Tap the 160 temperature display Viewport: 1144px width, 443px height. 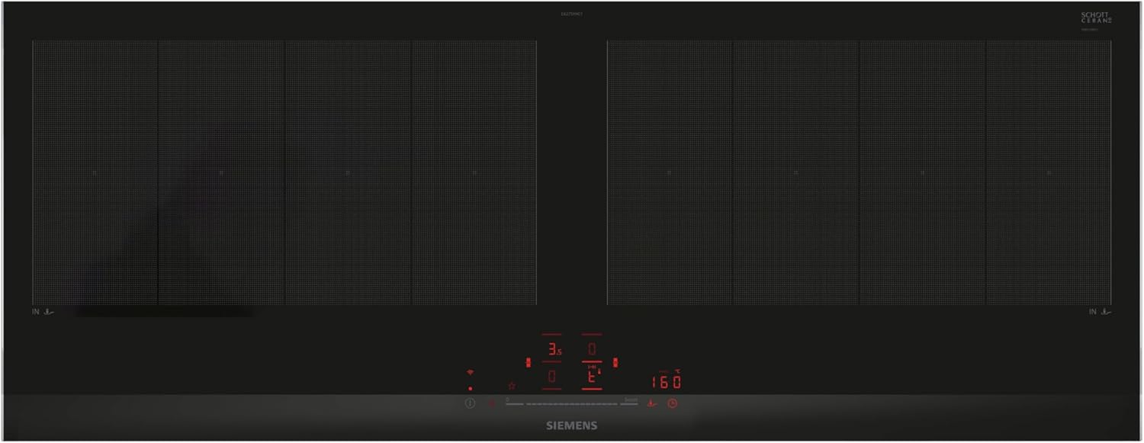pyautogui.click(x=665, y=382)
